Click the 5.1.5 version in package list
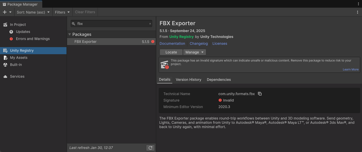Viewport: 362px width, 152px height. click(x=145, y=42)
